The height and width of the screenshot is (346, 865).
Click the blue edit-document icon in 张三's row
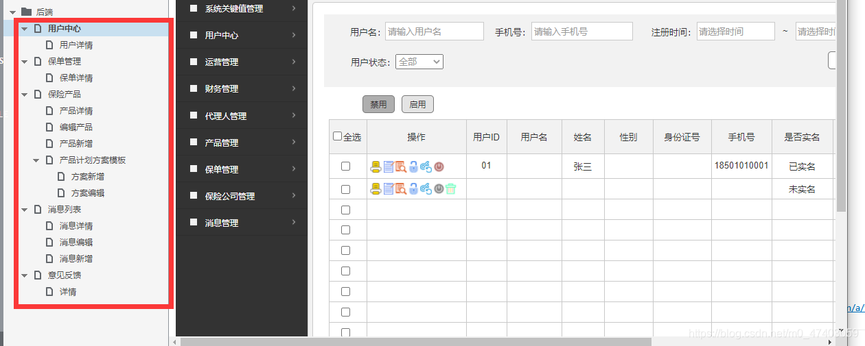coord(388,166)
